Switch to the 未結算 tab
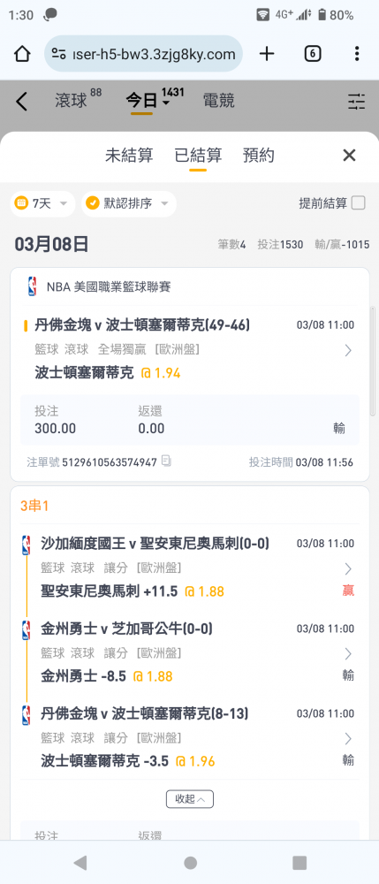Image resolution: width=379 pixels, height=884 pixels. coord(129,156)
